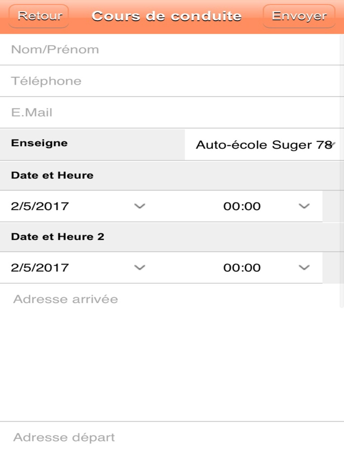Open the first 00:00 time picker
Screen dimensions: 344x459
pyautogui.click(x=242, y=206)
